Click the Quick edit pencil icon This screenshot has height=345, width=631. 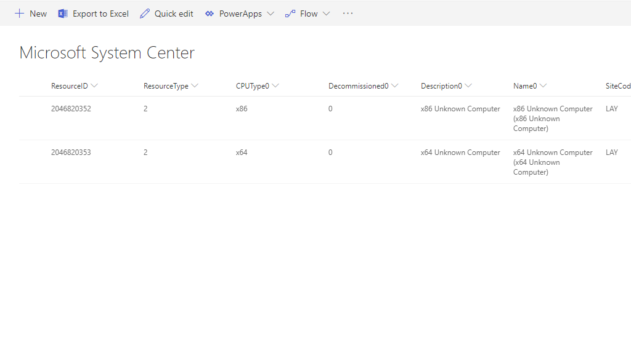[145, 14]
